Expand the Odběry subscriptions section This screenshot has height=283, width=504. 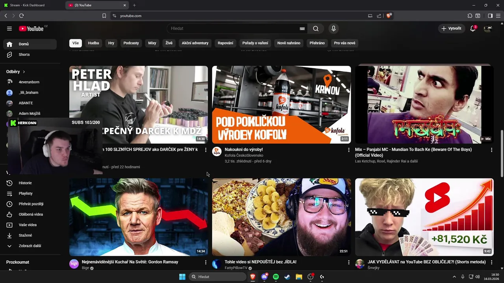pyautogui.click(x=16, y=72)
